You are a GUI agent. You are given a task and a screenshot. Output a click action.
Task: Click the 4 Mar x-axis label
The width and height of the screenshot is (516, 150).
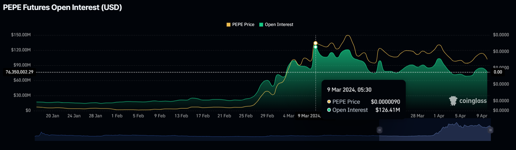point(288,116)
